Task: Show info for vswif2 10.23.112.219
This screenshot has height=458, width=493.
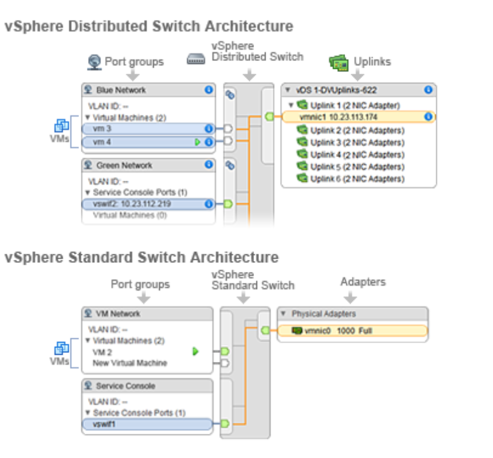Action: click(208, 204)
